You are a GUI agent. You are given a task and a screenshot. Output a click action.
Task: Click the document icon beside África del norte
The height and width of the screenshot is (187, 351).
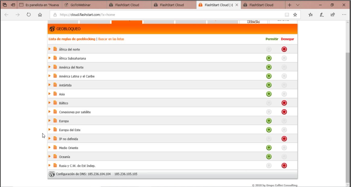pos(55,49)
